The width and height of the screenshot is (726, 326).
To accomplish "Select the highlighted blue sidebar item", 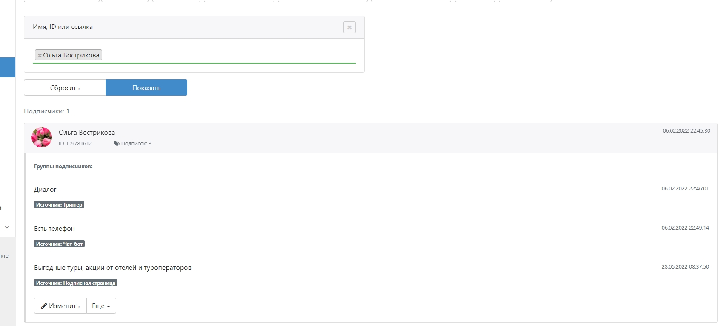I will (x=7, y=67).
